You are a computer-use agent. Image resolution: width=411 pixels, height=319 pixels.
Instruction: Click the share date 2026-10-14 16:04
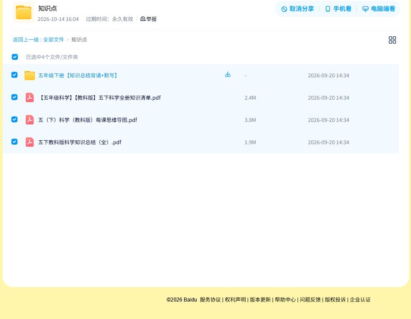pyautogui.click(x=58, y=19)
